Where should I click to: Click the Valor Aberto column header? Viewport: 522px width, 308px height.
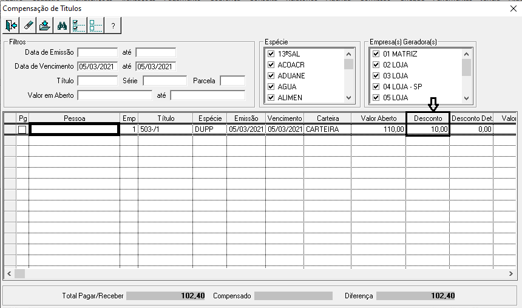379,118
